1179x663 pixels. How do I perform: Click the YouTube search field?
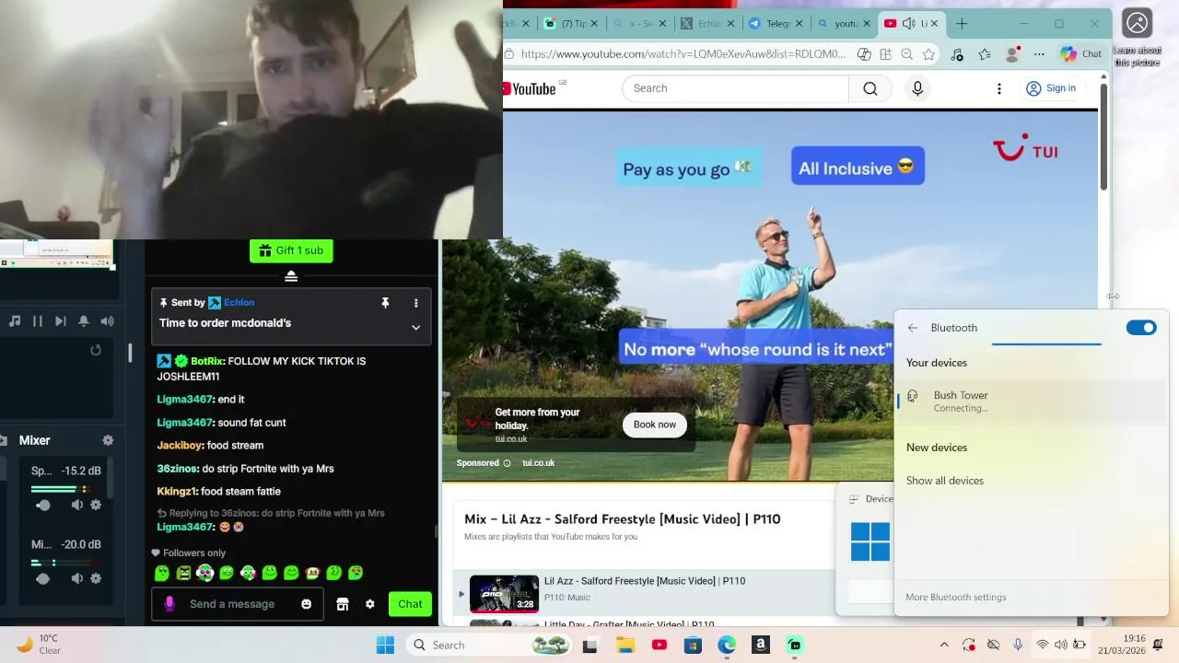[x=735, y=88]
